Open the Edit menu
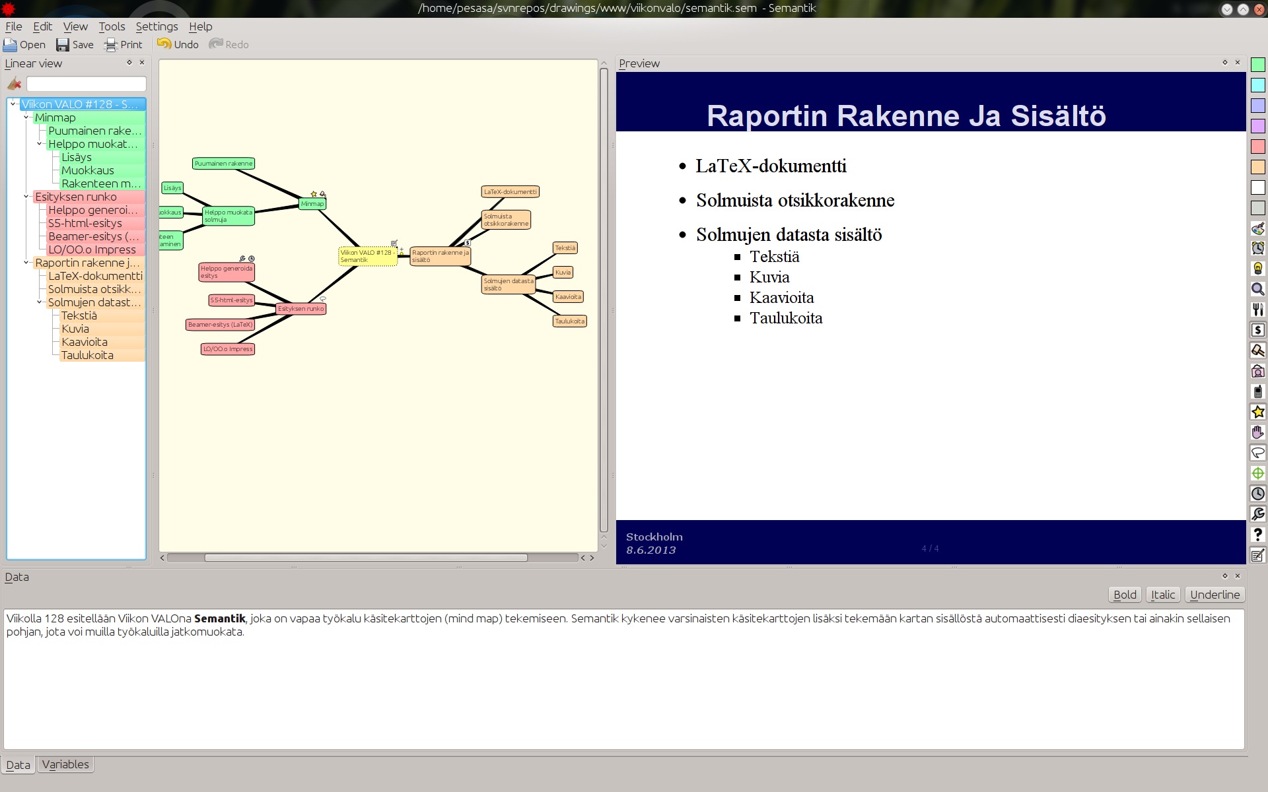The image size is (1268, 792). pos(42,26)
